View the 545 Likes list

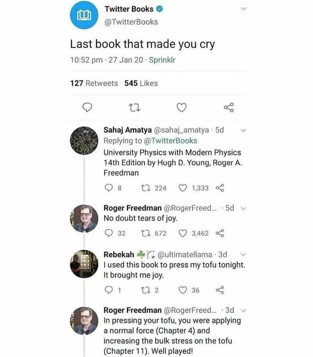(141, 83)
